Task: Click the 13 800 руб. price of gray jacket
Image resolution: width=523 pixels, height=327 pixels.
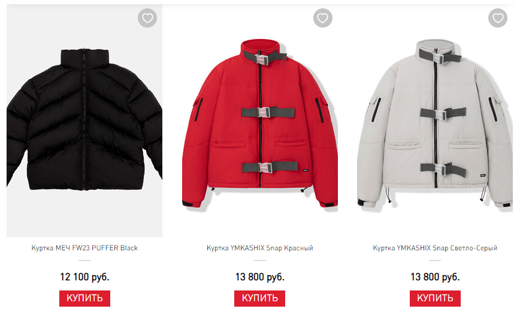Action: [435, 277]
